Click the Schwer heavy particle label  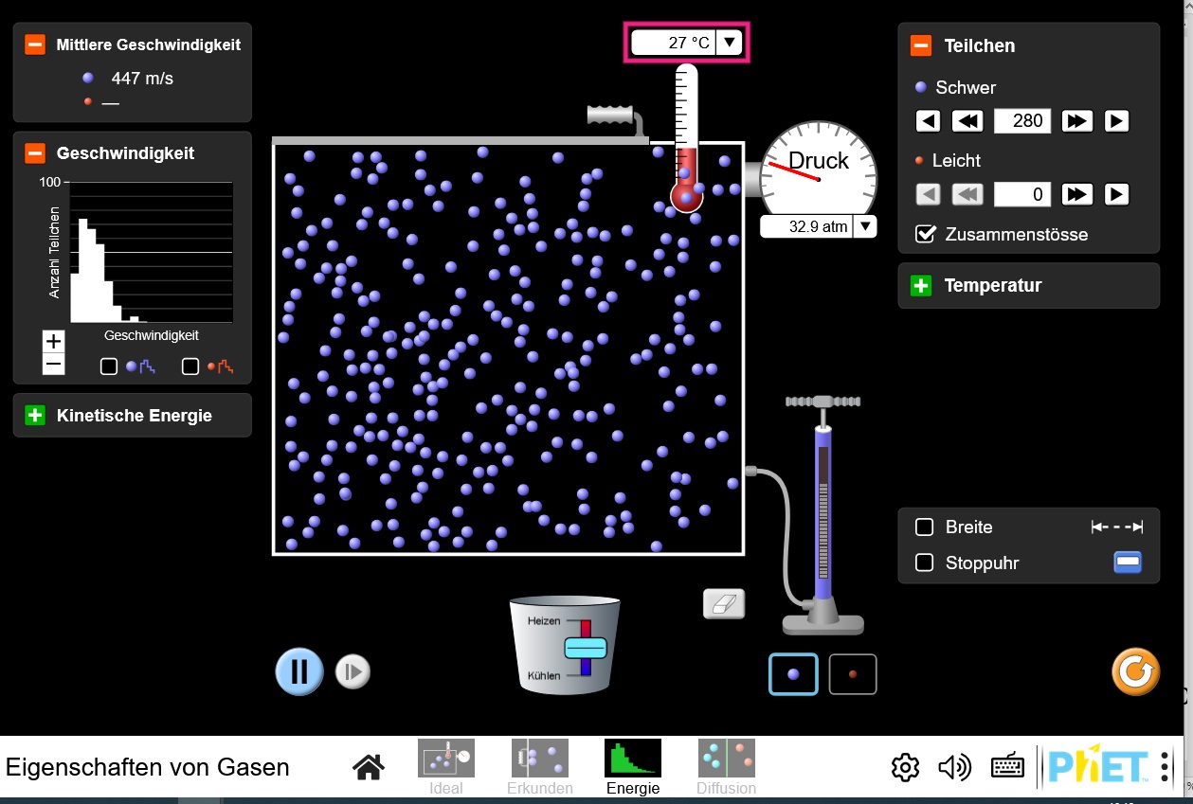coord(966,87)
